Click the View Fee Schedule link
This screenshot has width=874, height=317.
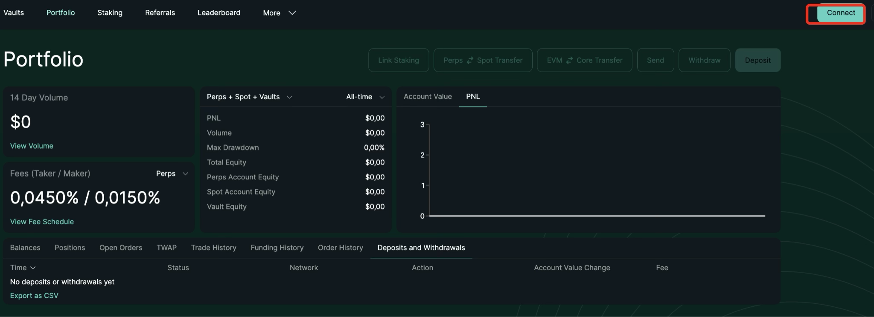point(42,222)
